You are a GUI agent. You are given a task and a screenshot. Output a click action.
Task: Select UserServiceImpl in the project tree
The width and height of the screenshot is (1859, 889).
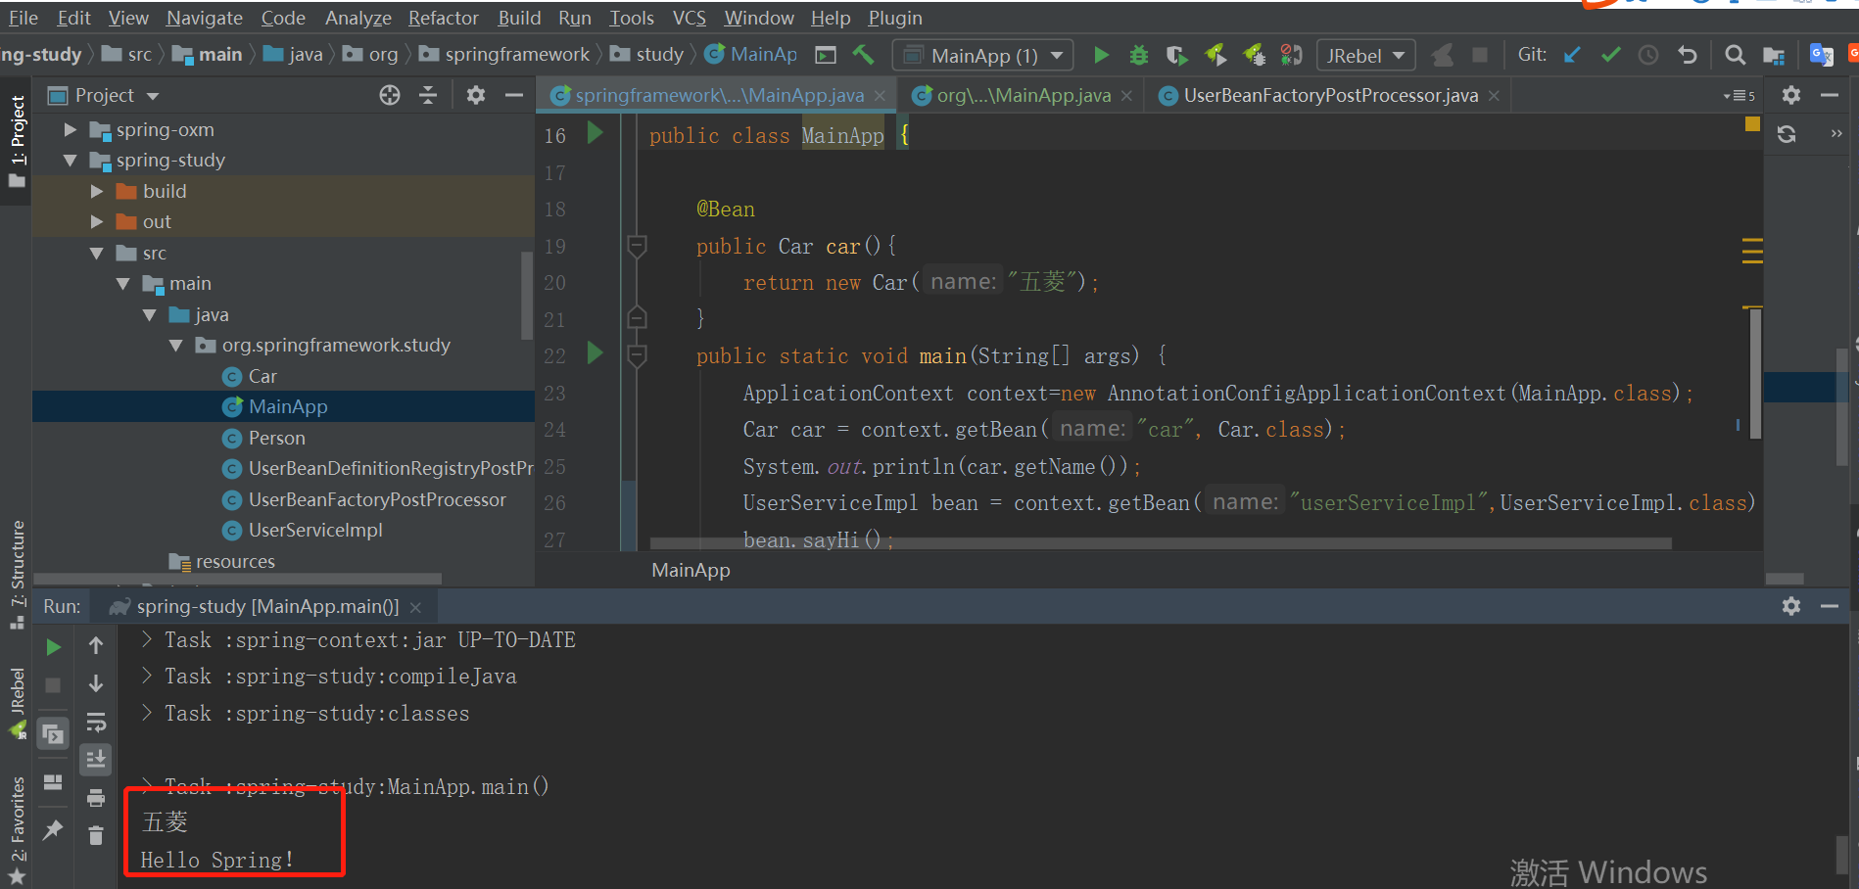click(314, 530)
